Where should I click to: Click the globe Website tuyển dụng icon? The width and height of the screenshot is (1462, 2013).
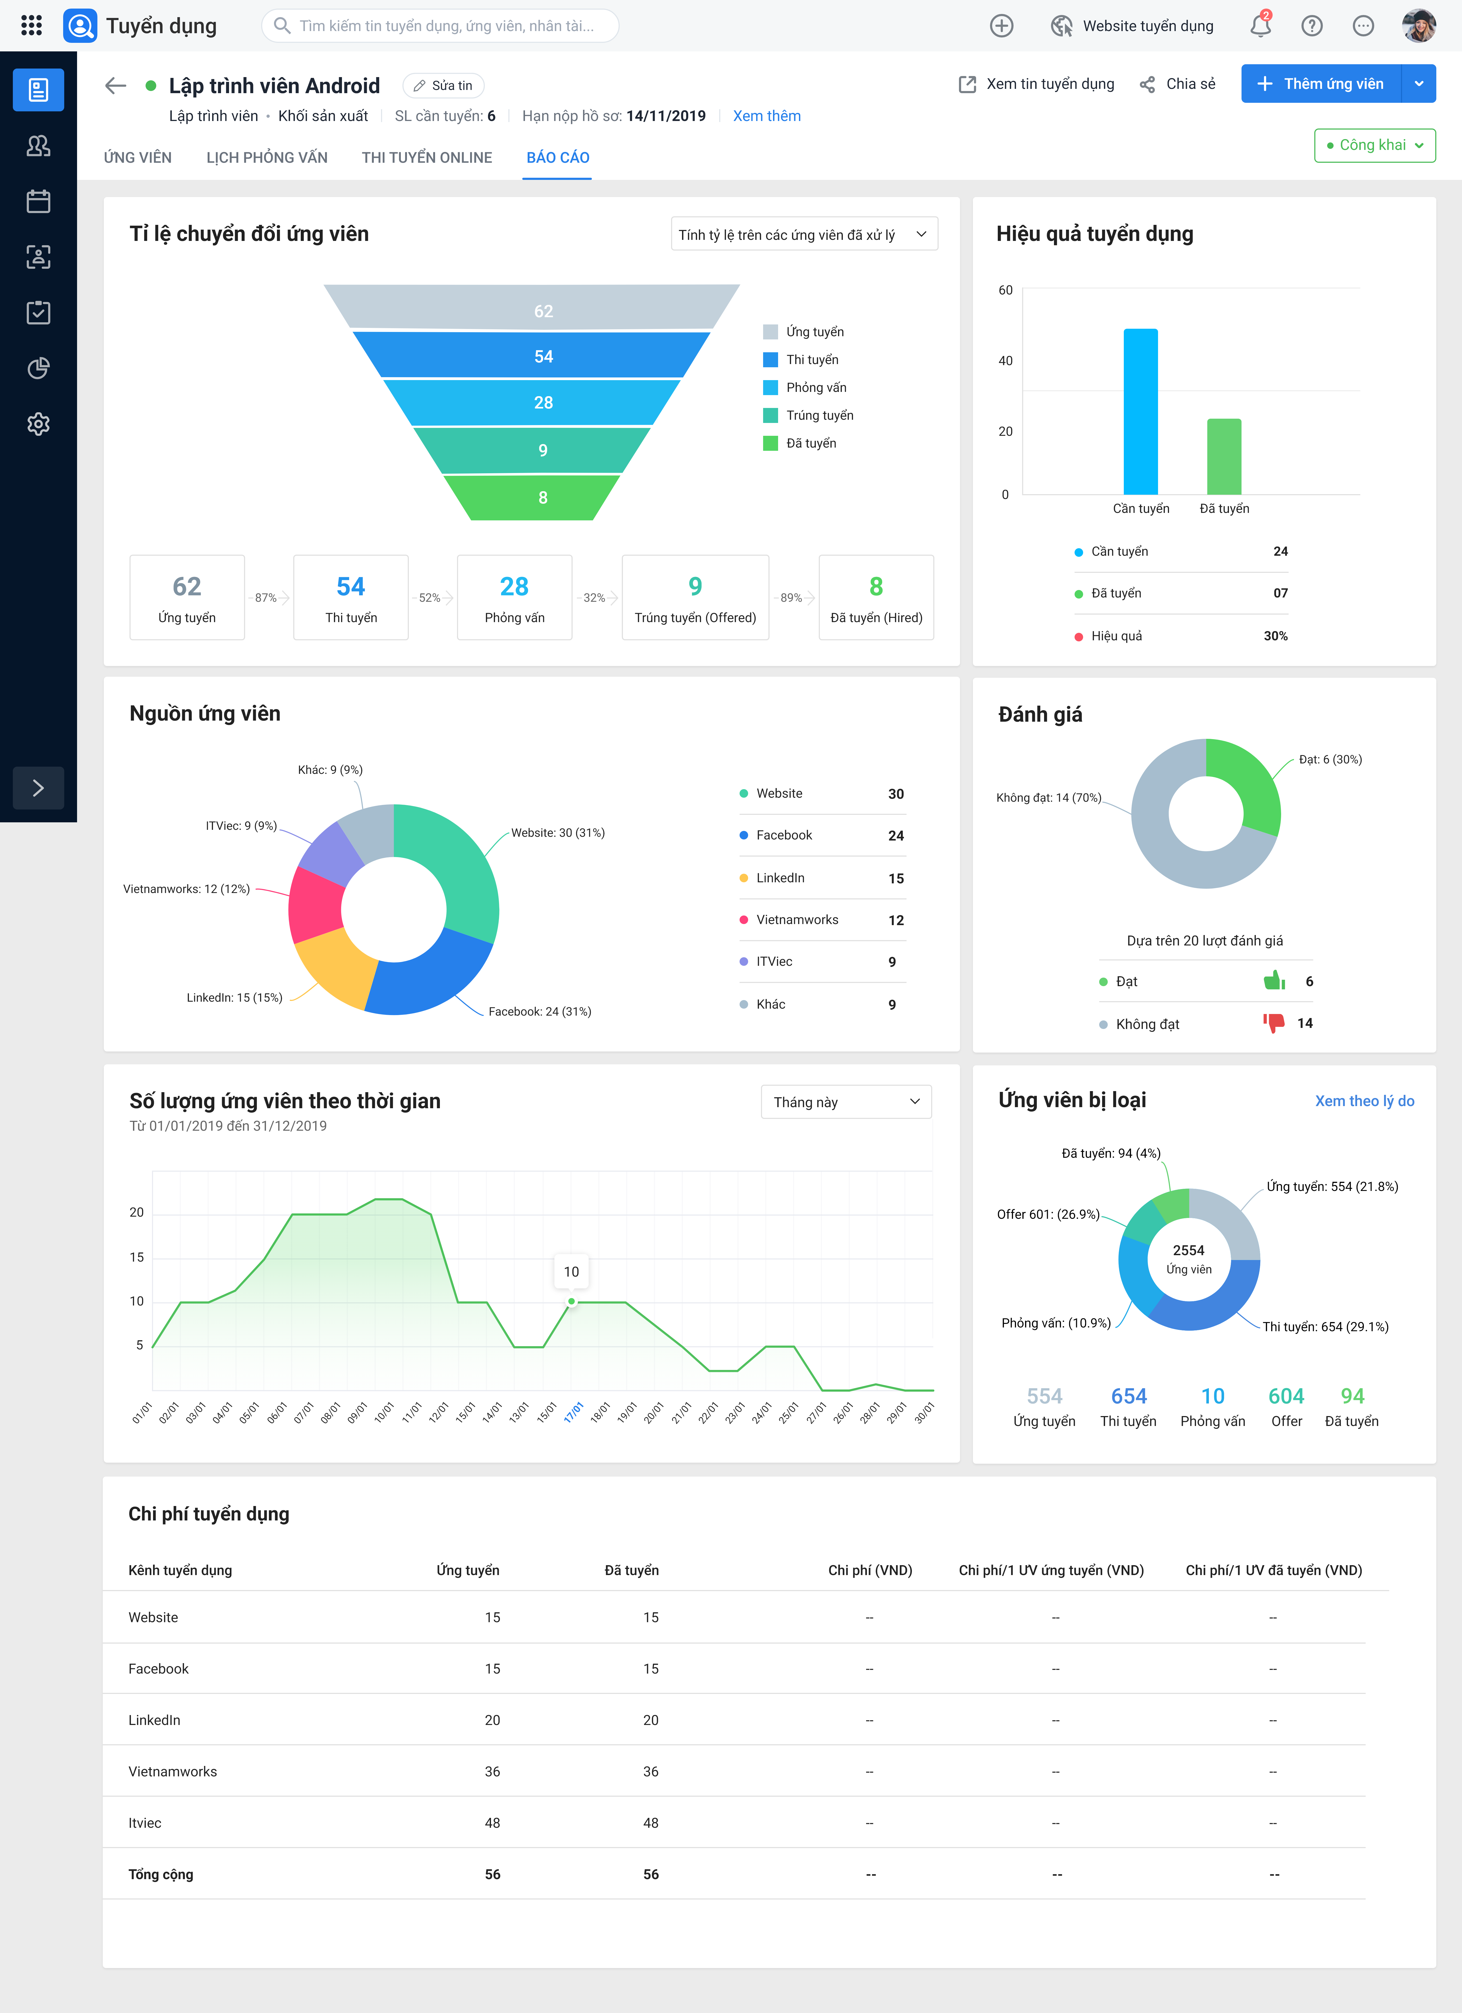point(1062,26)
